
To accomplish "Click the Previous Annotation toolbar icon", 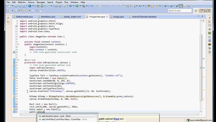I will pos(16,11).
